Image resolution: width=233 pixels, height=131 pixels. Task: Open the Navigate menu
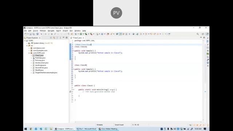[x=51, y=31]
